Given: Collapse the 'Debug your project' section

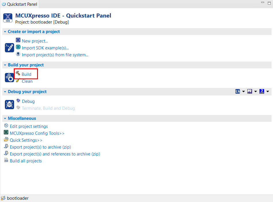Looking at the screenshot, I should 5,92.
